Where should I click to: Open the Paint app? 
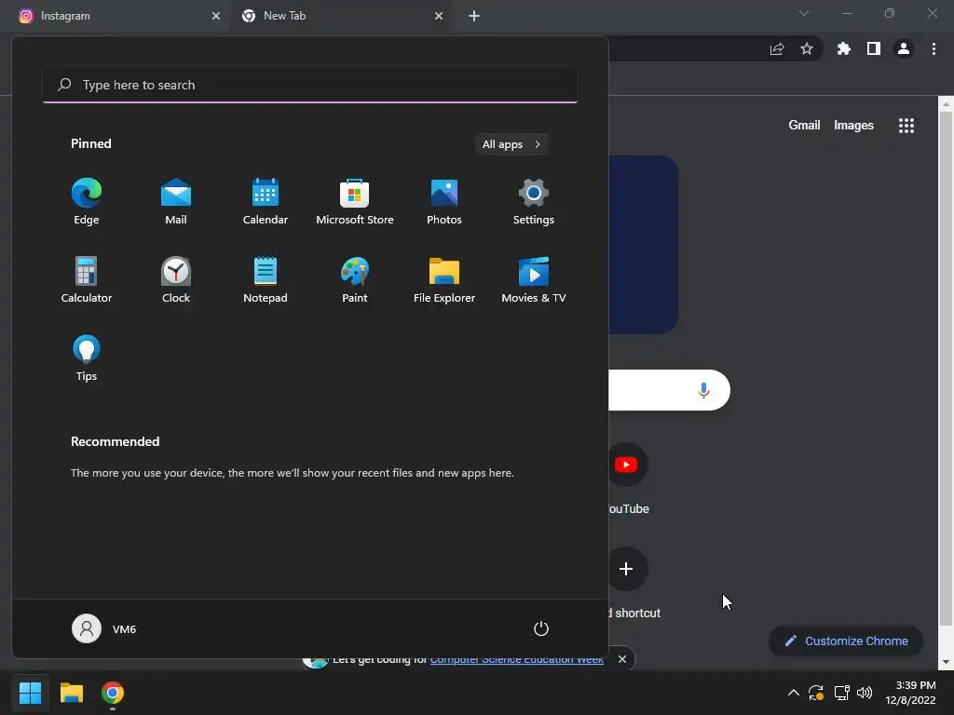pyautogui.click(x=355, y=280)
